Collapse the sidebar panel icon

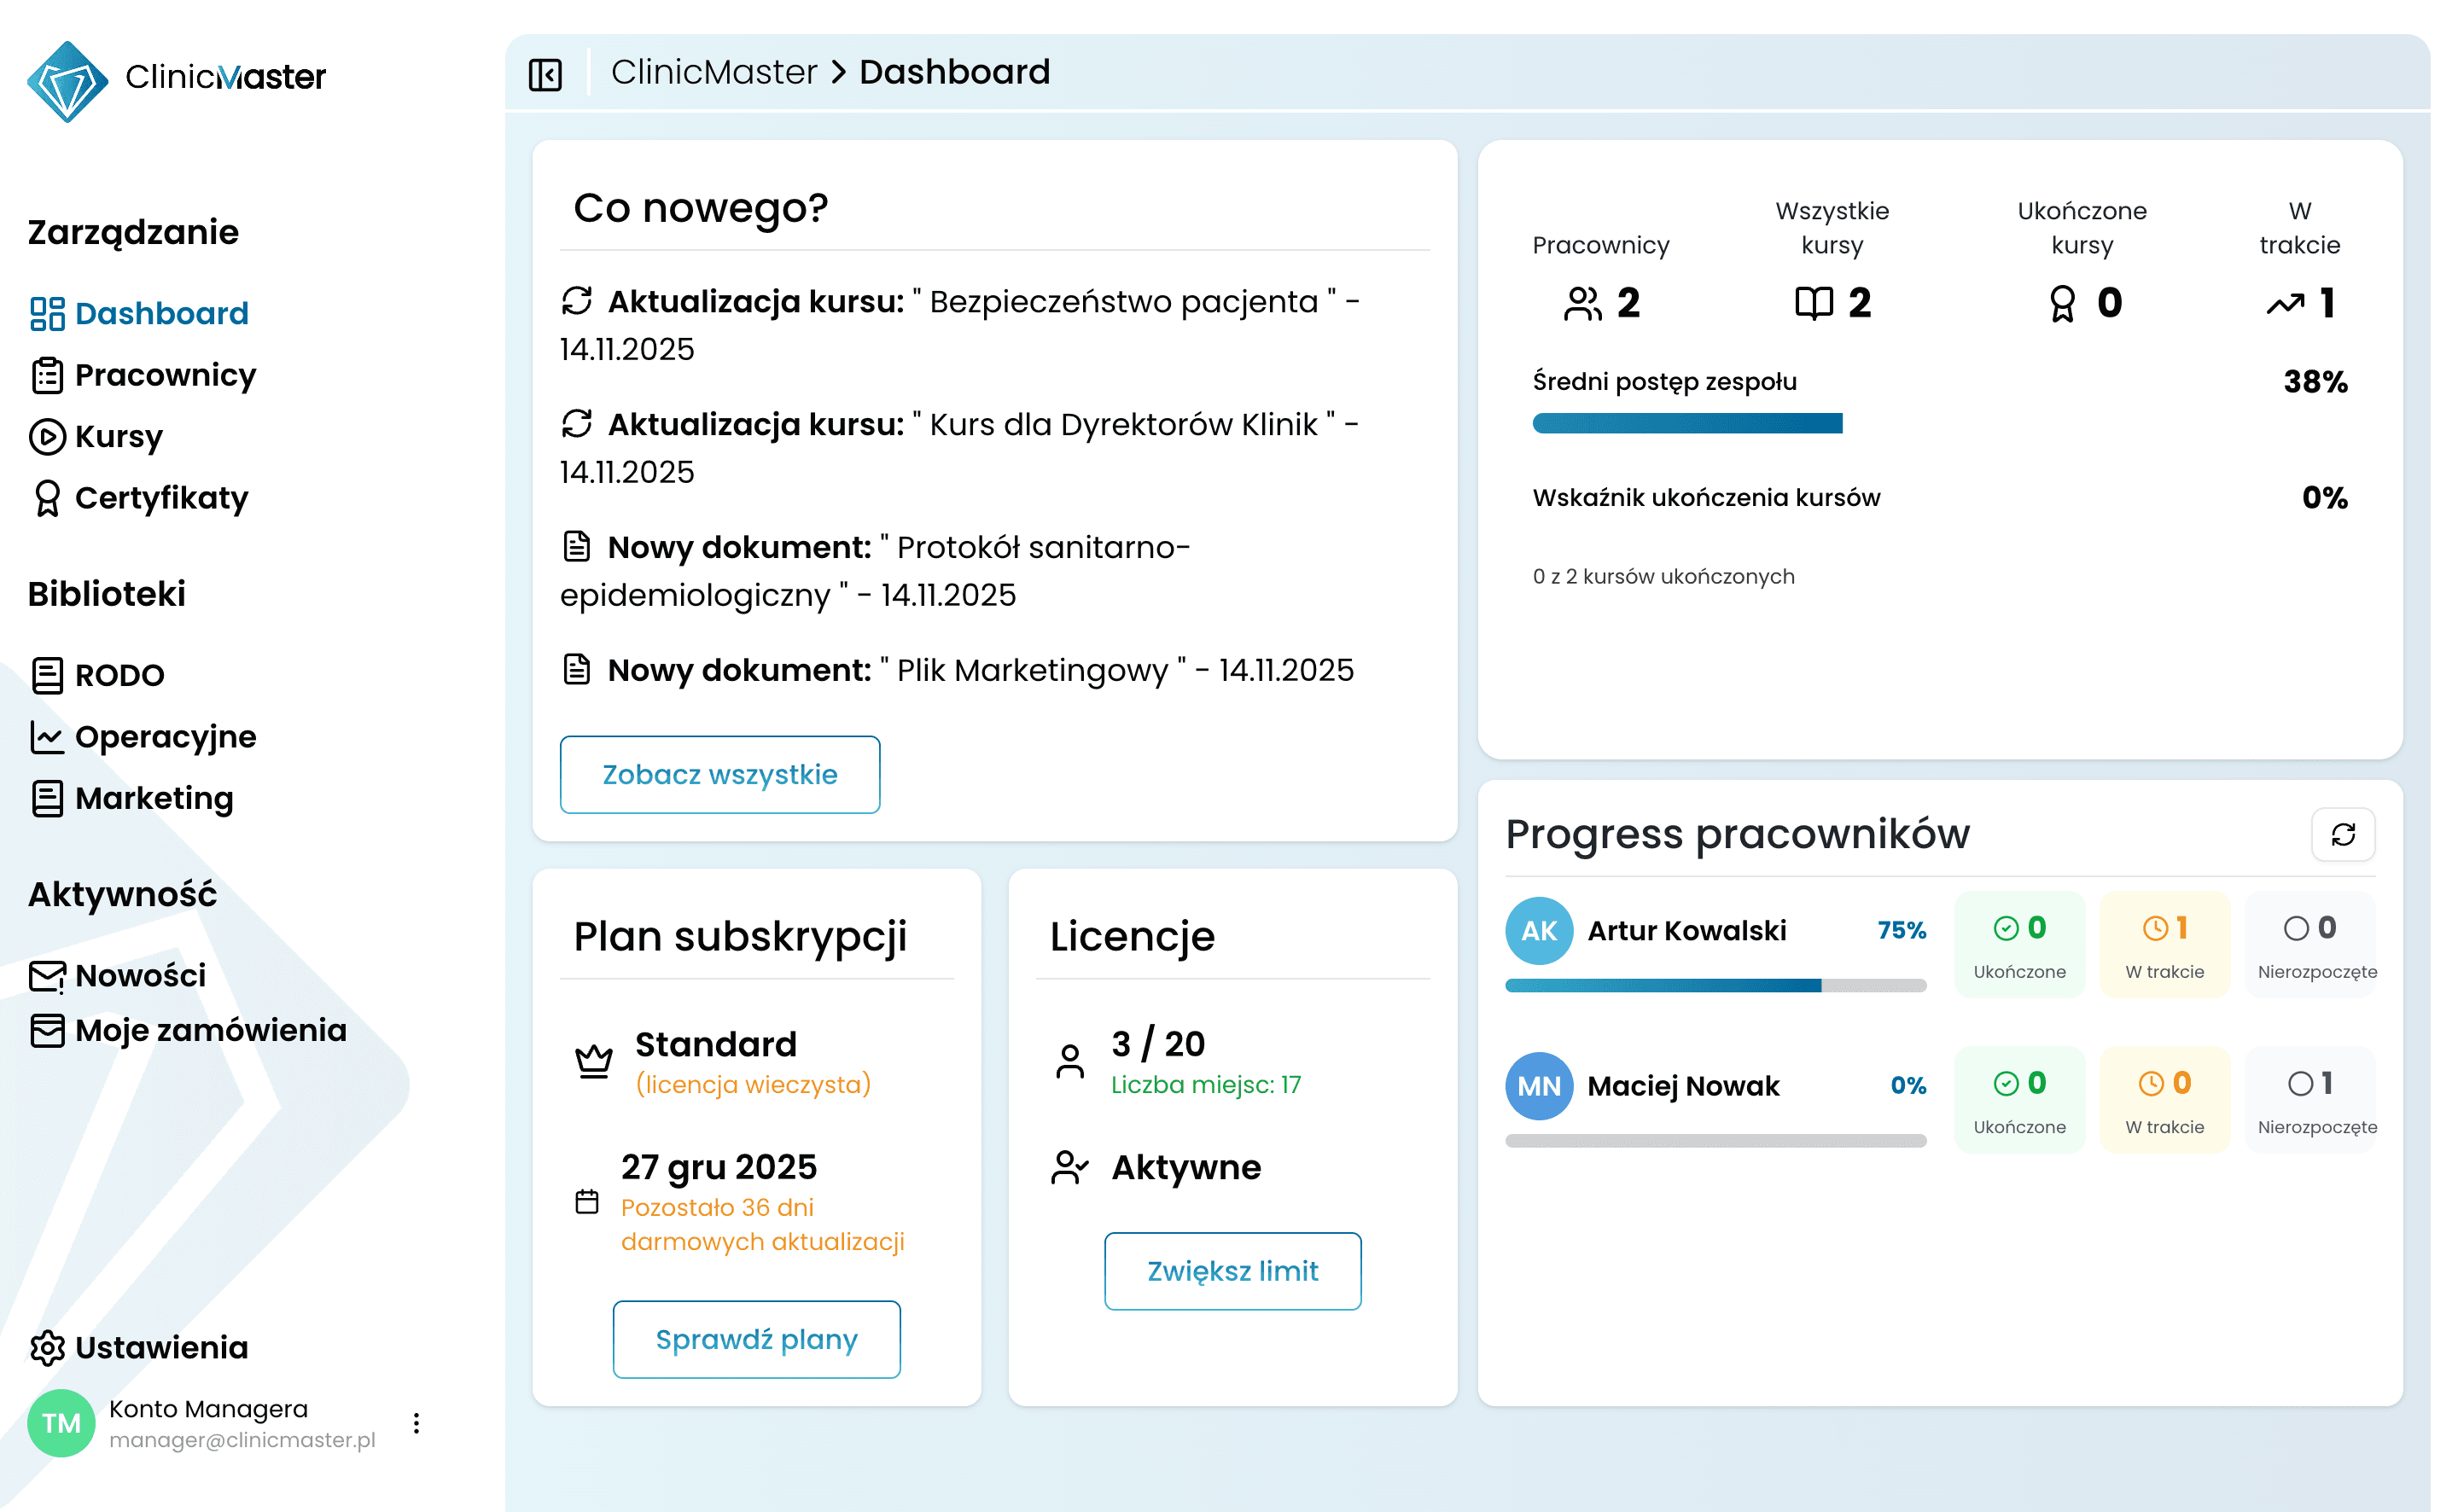[545, 74]
